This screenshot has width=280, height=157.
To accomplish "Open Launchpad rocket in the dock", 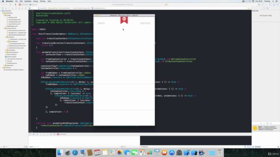I will pyautogui.click(x=67, y=153).
